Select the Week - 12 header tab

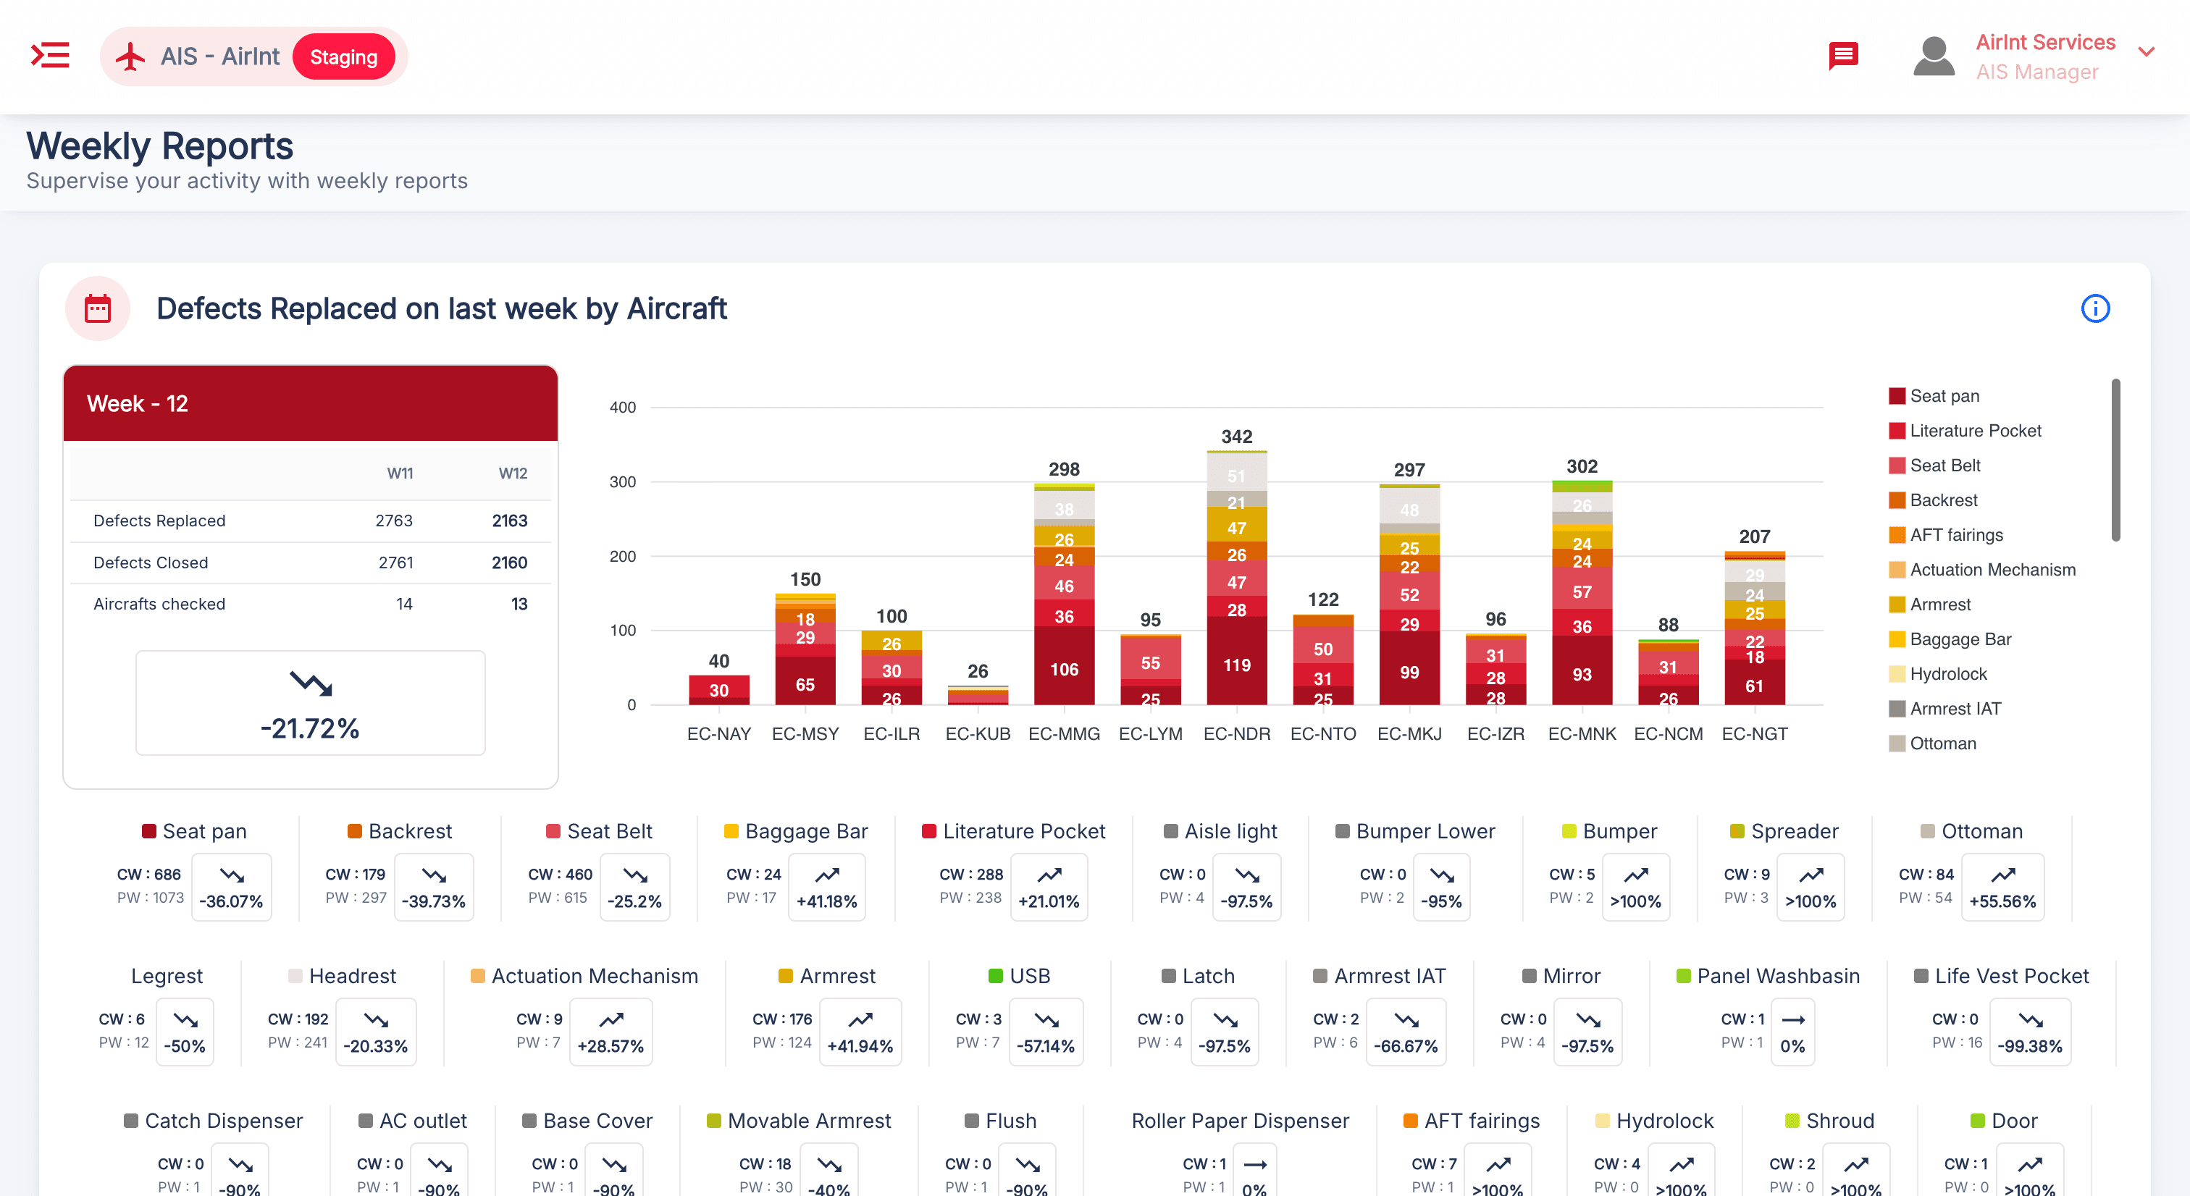[x=310, y=404]
